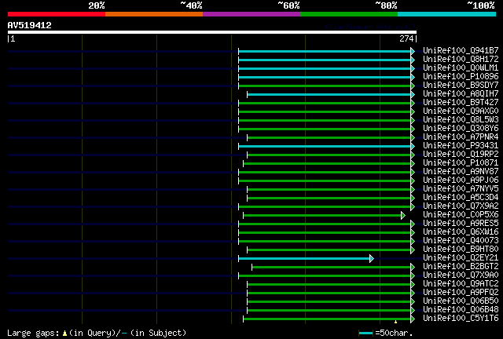Select the UniRef100_Q06B48 label
The height and width of the screenshot is (339, 503).
pyautogui.click(x=461, y=310)
